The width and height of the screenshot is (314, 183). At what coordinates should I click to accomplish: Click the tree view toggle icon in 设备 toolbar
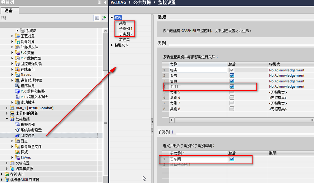pyautogui.click(x=97, y=18)
